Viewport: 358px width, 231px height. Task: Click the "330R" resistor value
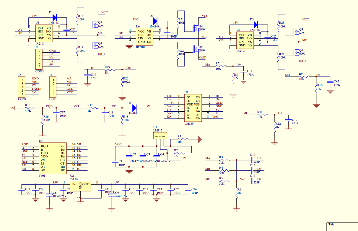pos(47,120)
